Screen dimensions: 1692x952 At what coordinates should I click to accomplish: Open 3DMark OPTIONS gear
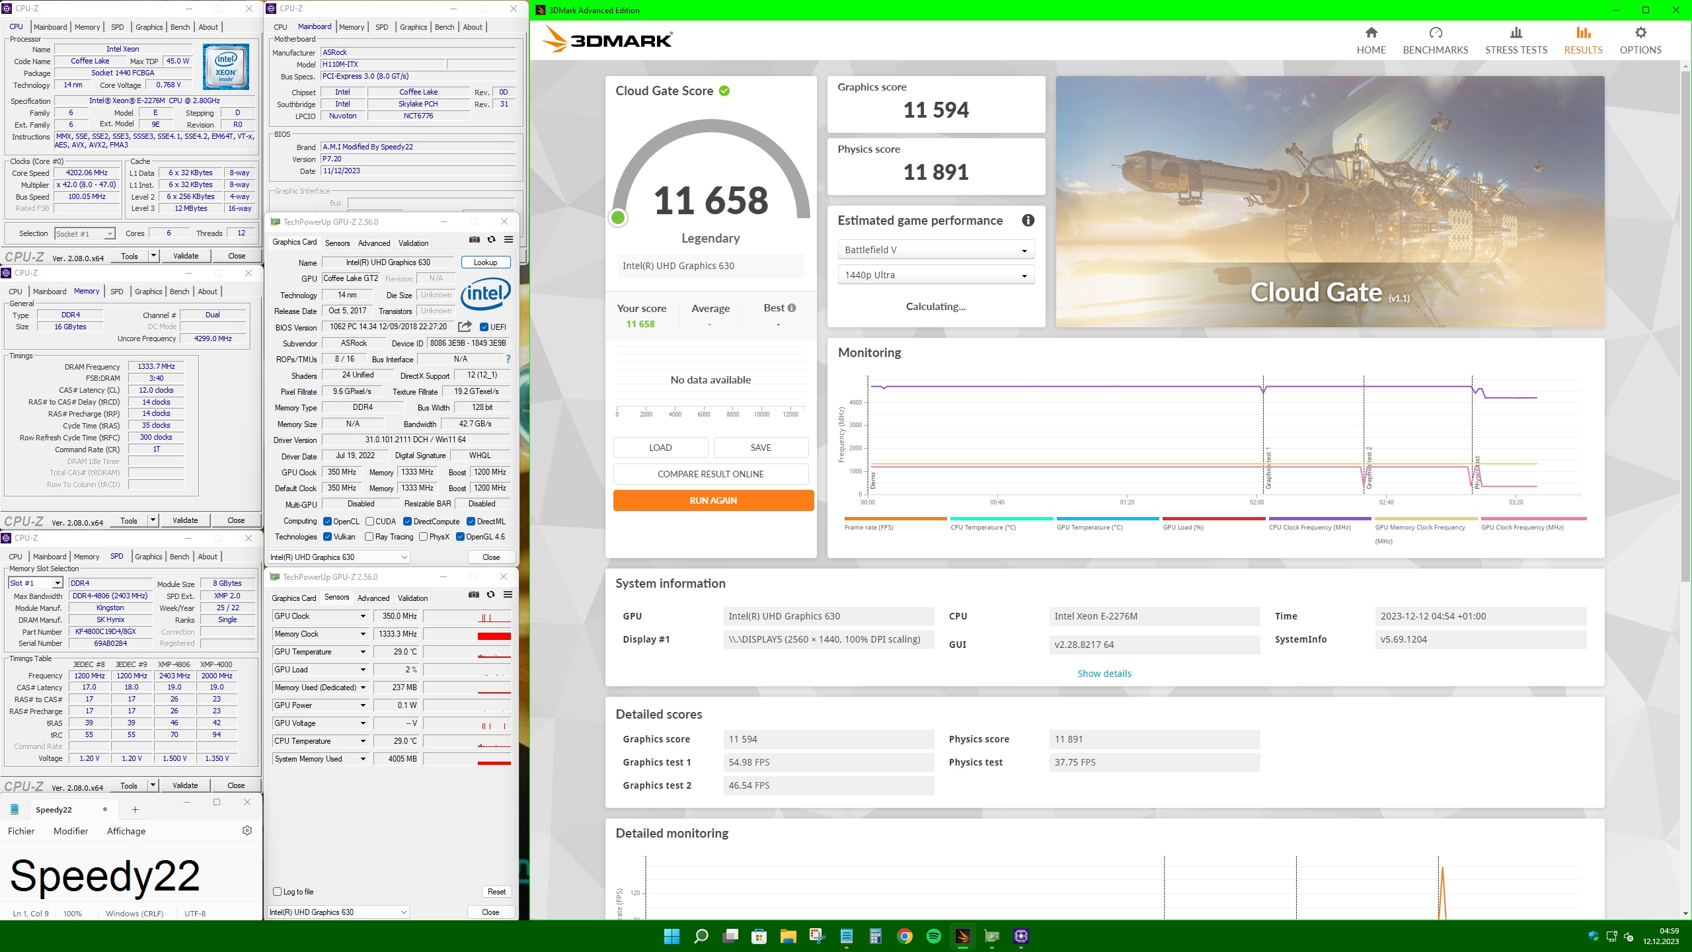click(1640, 32)
